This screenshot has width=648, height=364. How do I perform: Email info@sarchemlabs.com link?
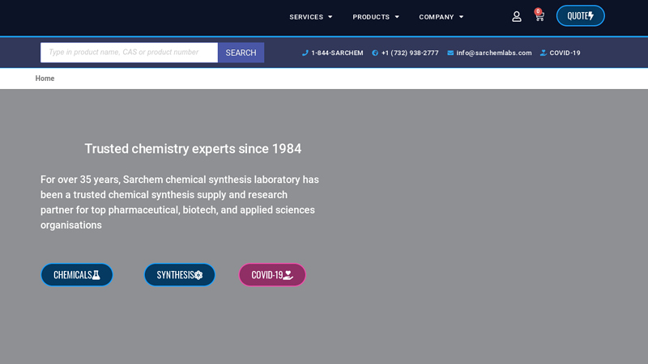click(x=494, y=53)
